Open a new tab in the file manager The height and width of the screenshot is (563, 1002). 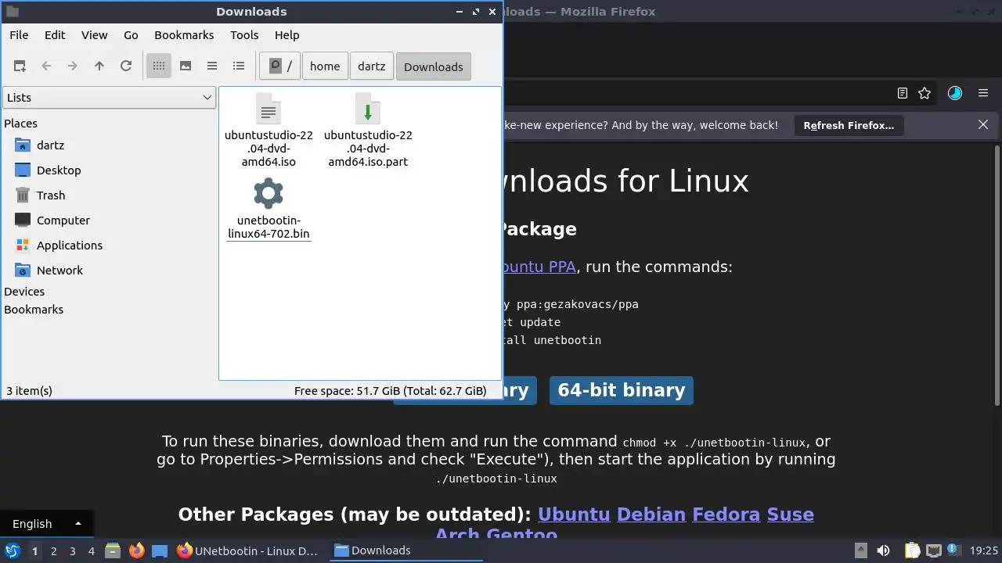pyautogui.click(x=20, y=66)
